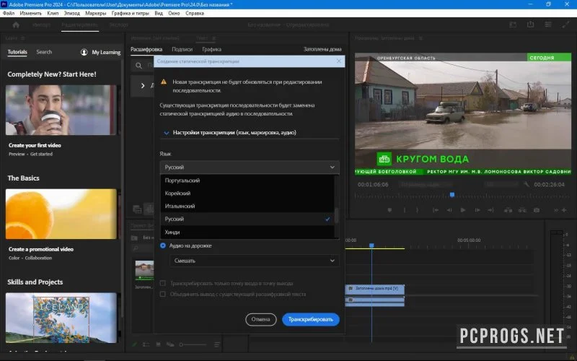Mark In point in the Program monitor

click(405, 210)
